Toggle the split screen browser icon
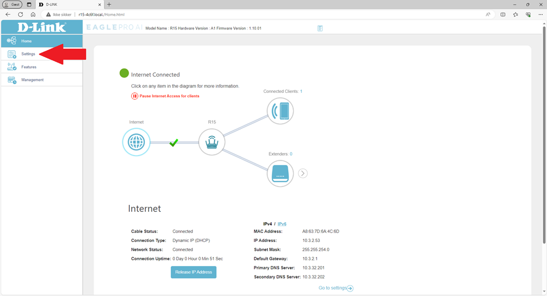Screen dimensions: 547x296 pyautogui.click(x=503, y=15)
